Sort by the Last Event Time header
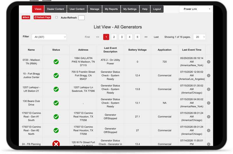233x154 pixels. tap(192, 50)
